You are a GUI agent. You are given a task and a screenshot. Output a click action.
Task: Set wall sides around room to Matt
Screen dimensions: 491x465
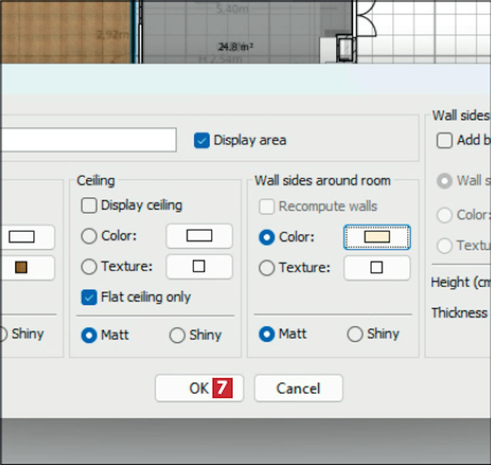coord(267,334)
